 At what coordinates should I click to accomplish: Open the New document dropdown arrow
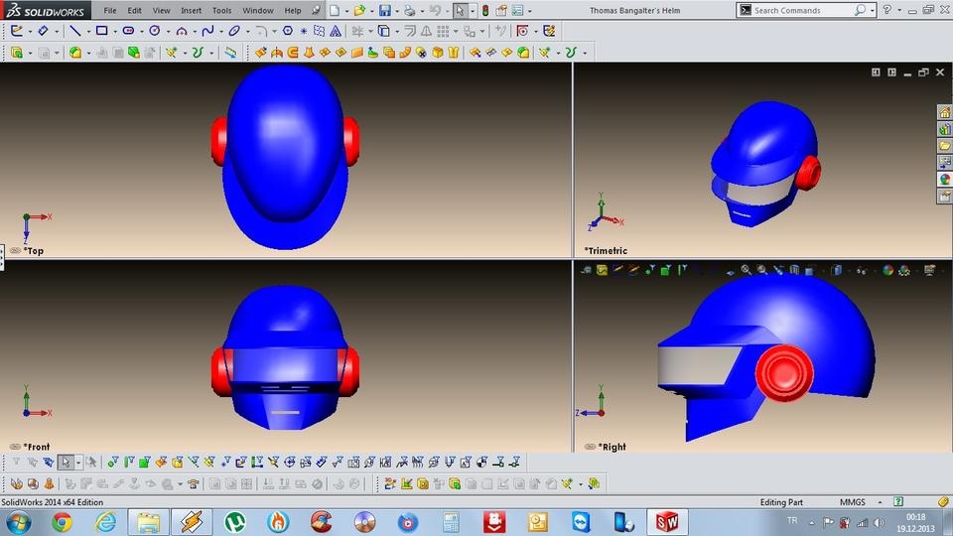pyautogui.click(x=346, y=11)
